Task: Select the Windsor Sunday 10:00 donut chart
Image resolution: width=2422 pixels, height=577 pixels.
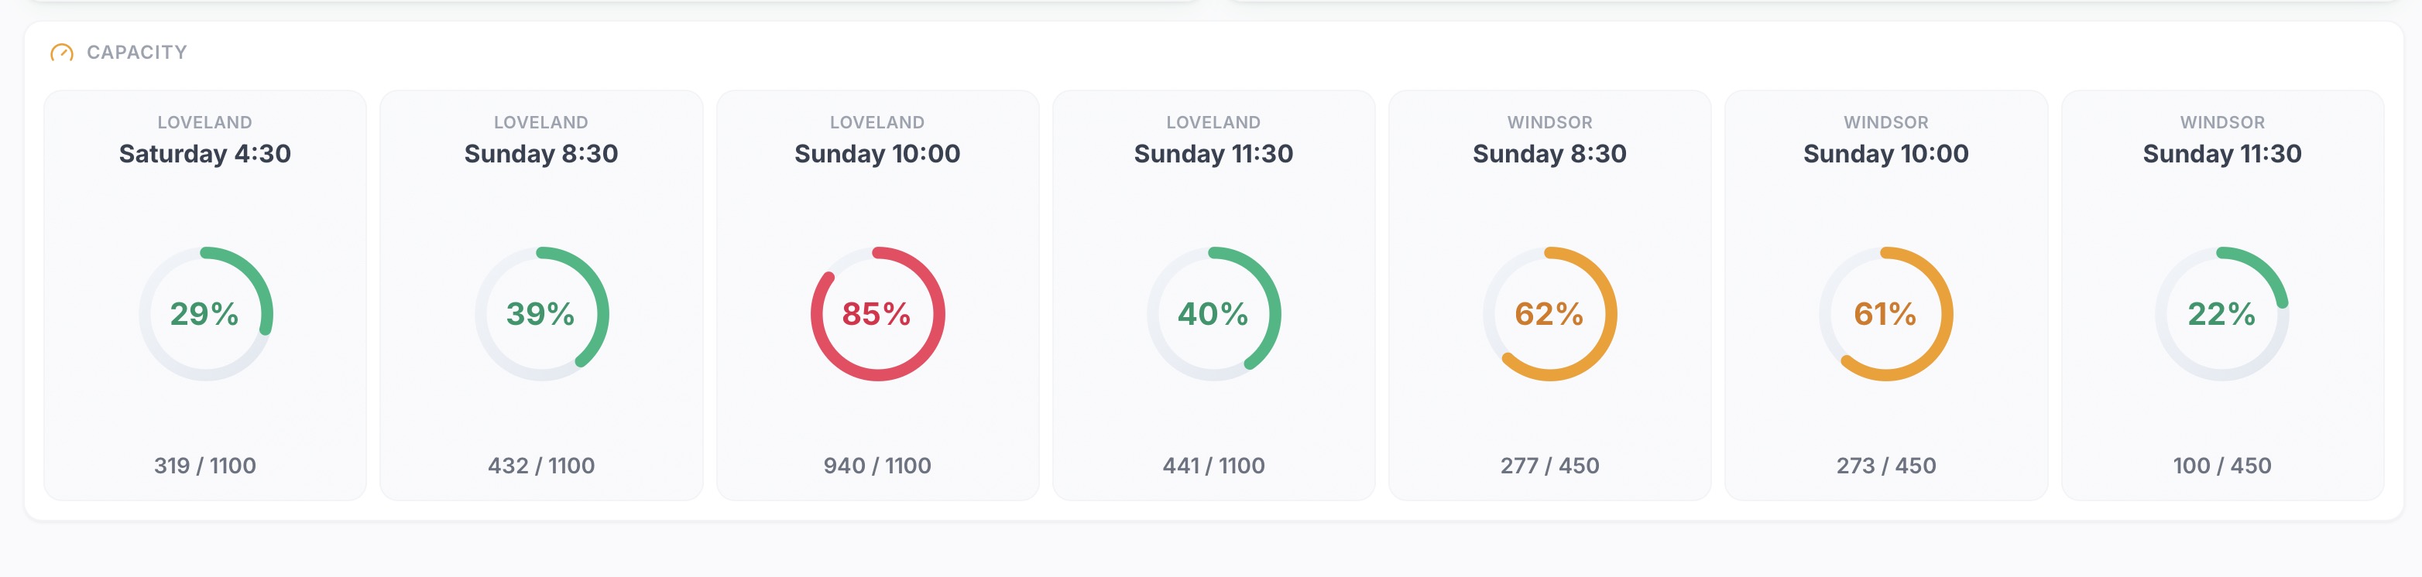Action: pos(1887,315)
